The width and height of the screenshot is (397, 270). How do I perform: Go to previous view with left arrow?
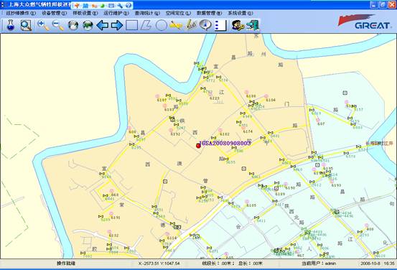pos(102,25)
